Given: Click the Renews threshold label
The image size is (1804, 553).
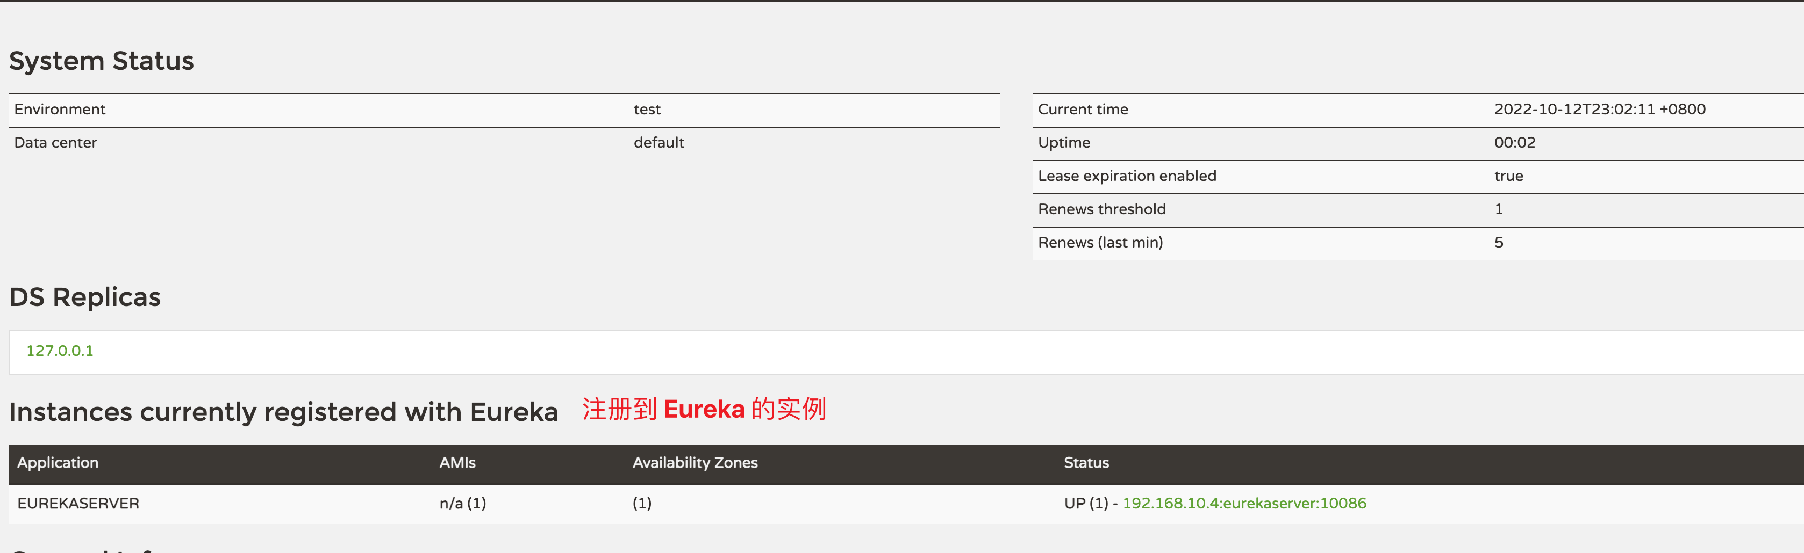Looking at the screenshot, I should pyautogui.click(x=1101, y=209).
